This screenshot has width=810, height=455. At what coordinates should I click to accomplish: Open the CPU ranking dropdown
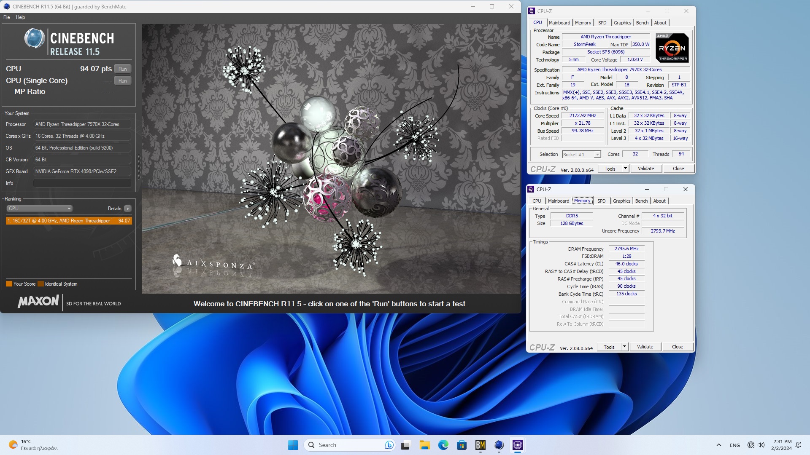[39, 209]
